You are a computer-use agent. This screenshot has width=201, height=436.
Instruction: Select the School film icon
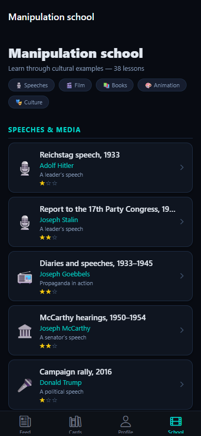coord(176,422)
